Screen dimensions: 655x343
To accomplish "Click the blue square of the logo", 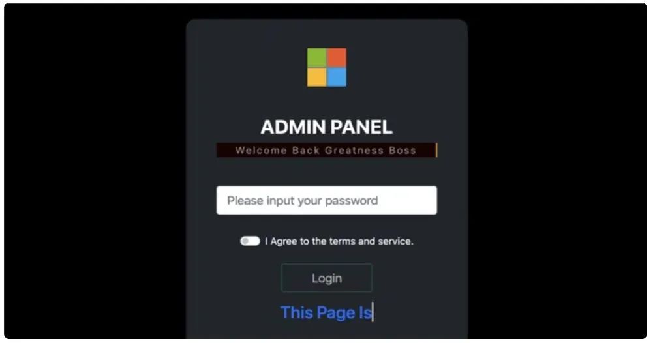I will coord(337,78).
